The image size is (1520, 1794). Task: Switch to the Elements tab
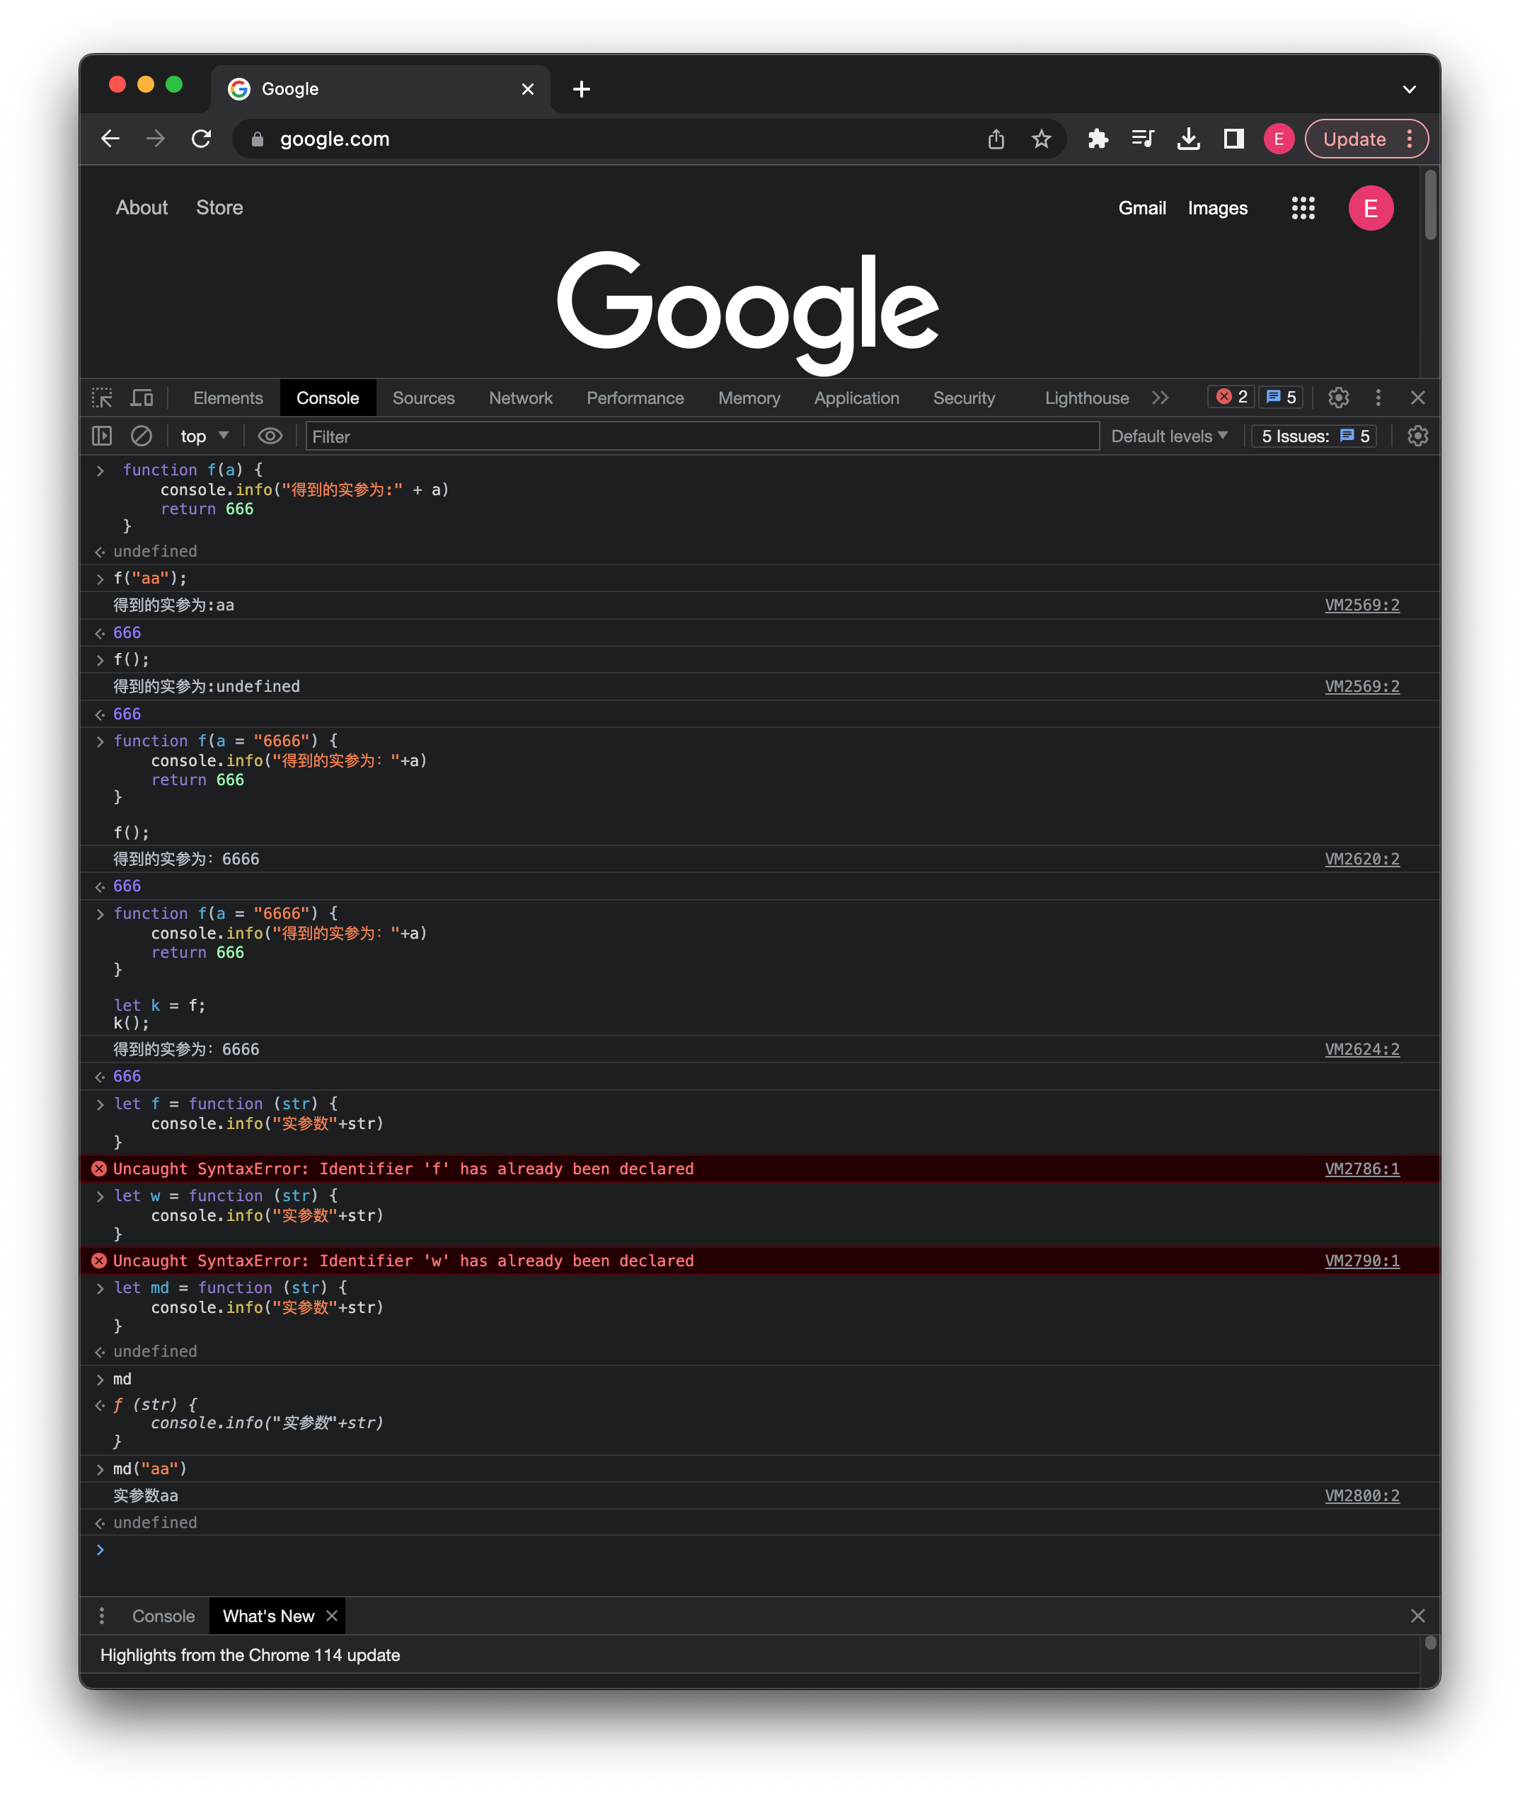(x=227, y=398)
